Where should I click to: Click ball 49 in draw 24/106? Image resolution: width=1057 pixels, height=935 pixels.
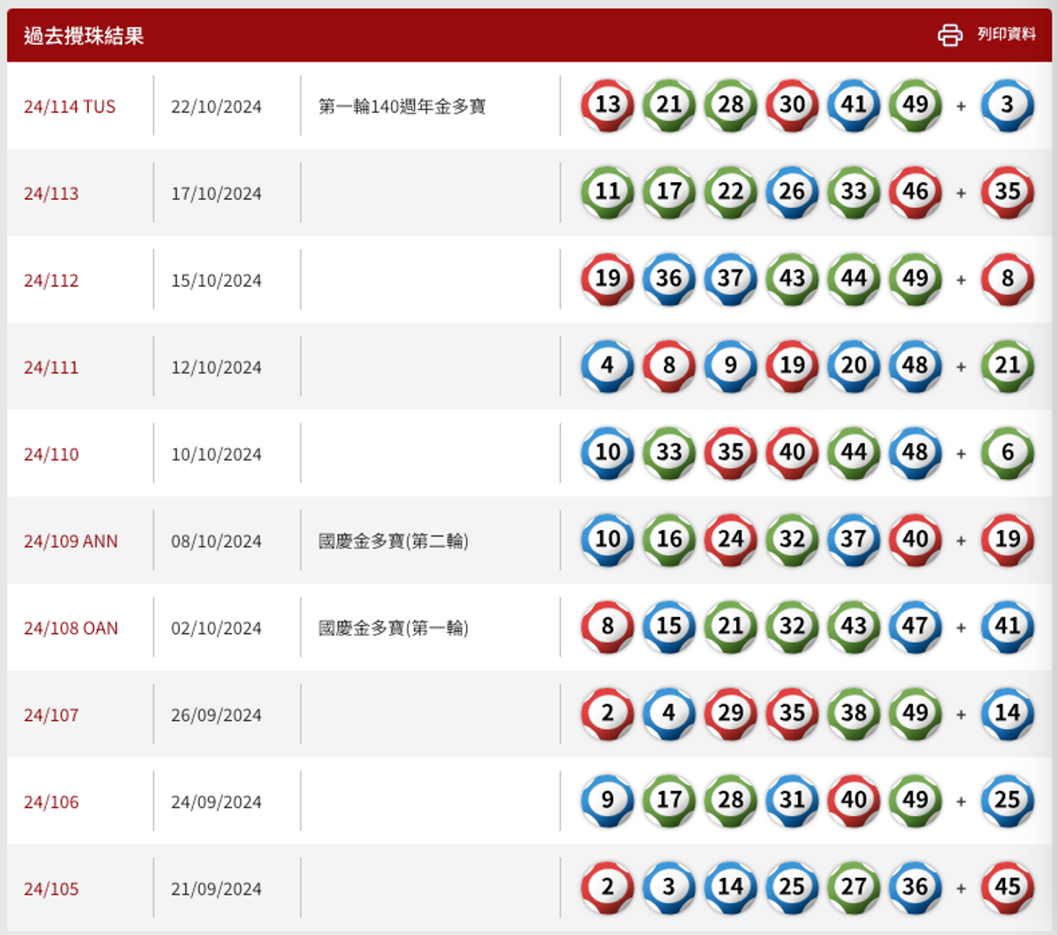914,801
